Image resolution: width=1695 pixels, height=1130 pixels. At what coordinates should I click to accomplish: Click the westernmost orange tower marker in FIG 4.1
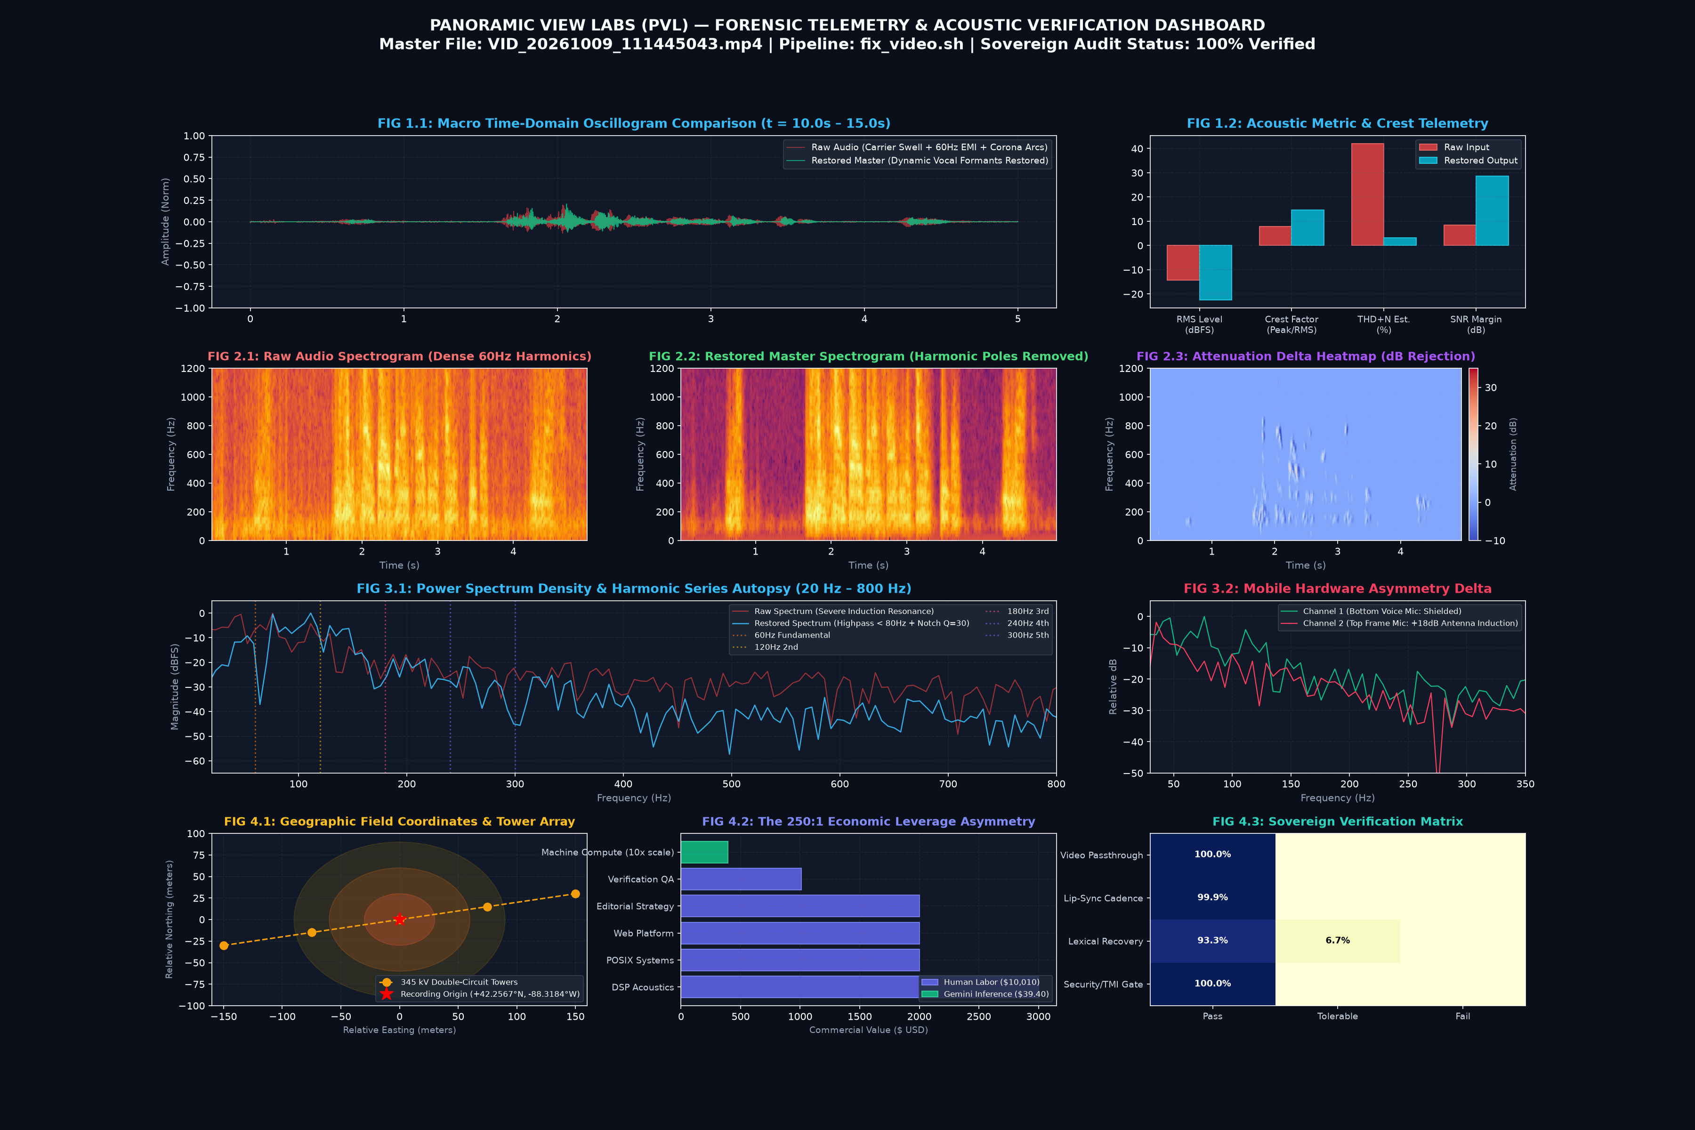[x=223, y=945]
